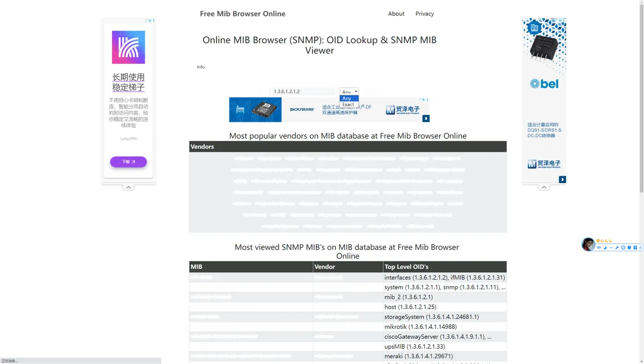Click the smiley emoji icon on floating toolbar
The image size is (644, 364).
[623, 248]
